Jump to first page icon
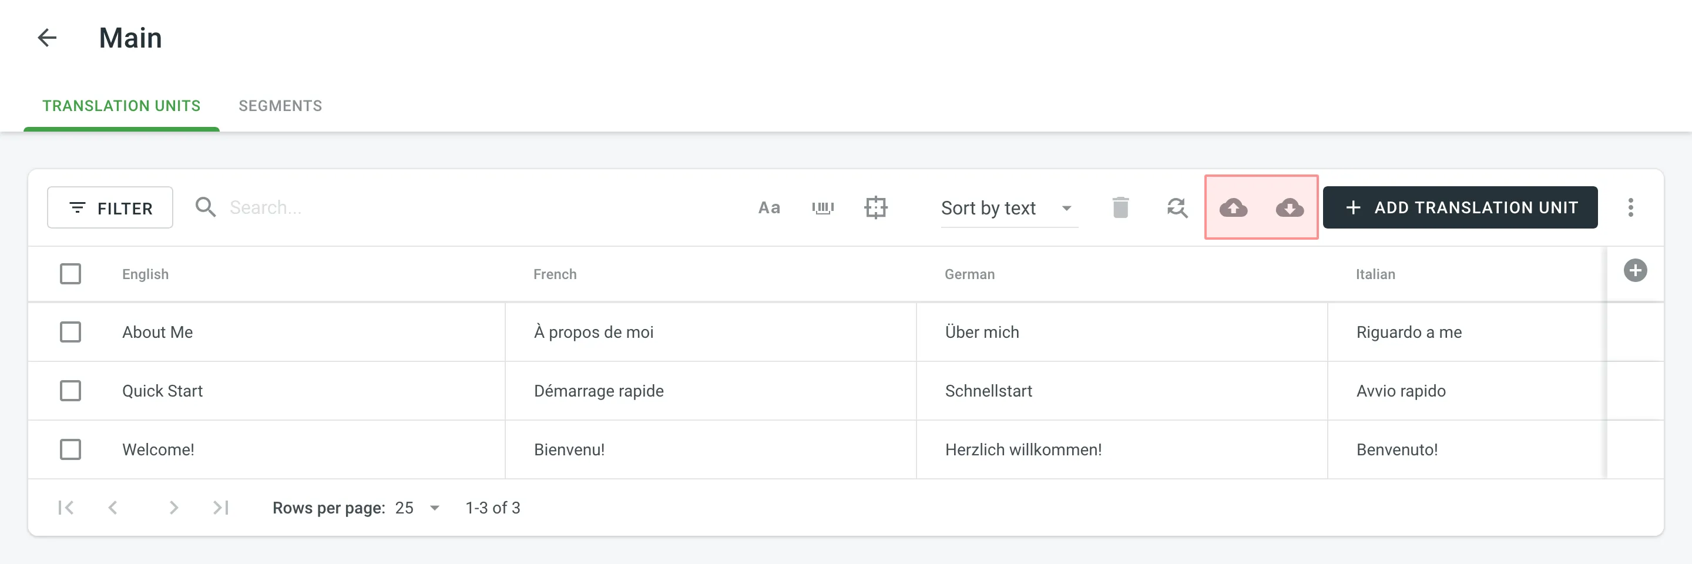Image resolution: width=1692 pixels, height=564 pixels. (x=66, y=508)
